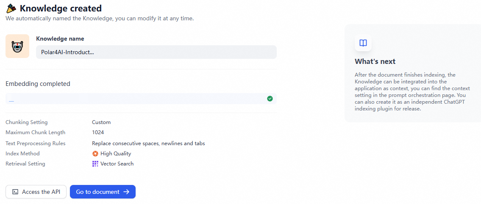Screen dimensions: 481x204
Task: Click the party popper icon near Knowledge created
Action: pyautogui.click(x=11, y=8)
